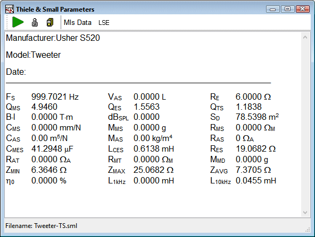Click the Manufacturer:Usher S520 text line
This screenshot has width=315, height=237.
coord(53,38)
